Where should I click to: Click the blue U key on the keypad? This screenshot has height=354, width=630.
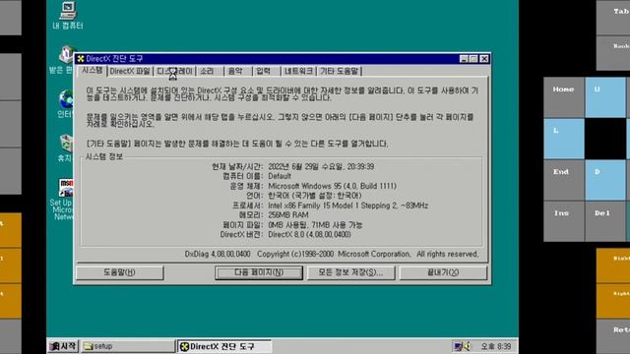pos(605,97)
